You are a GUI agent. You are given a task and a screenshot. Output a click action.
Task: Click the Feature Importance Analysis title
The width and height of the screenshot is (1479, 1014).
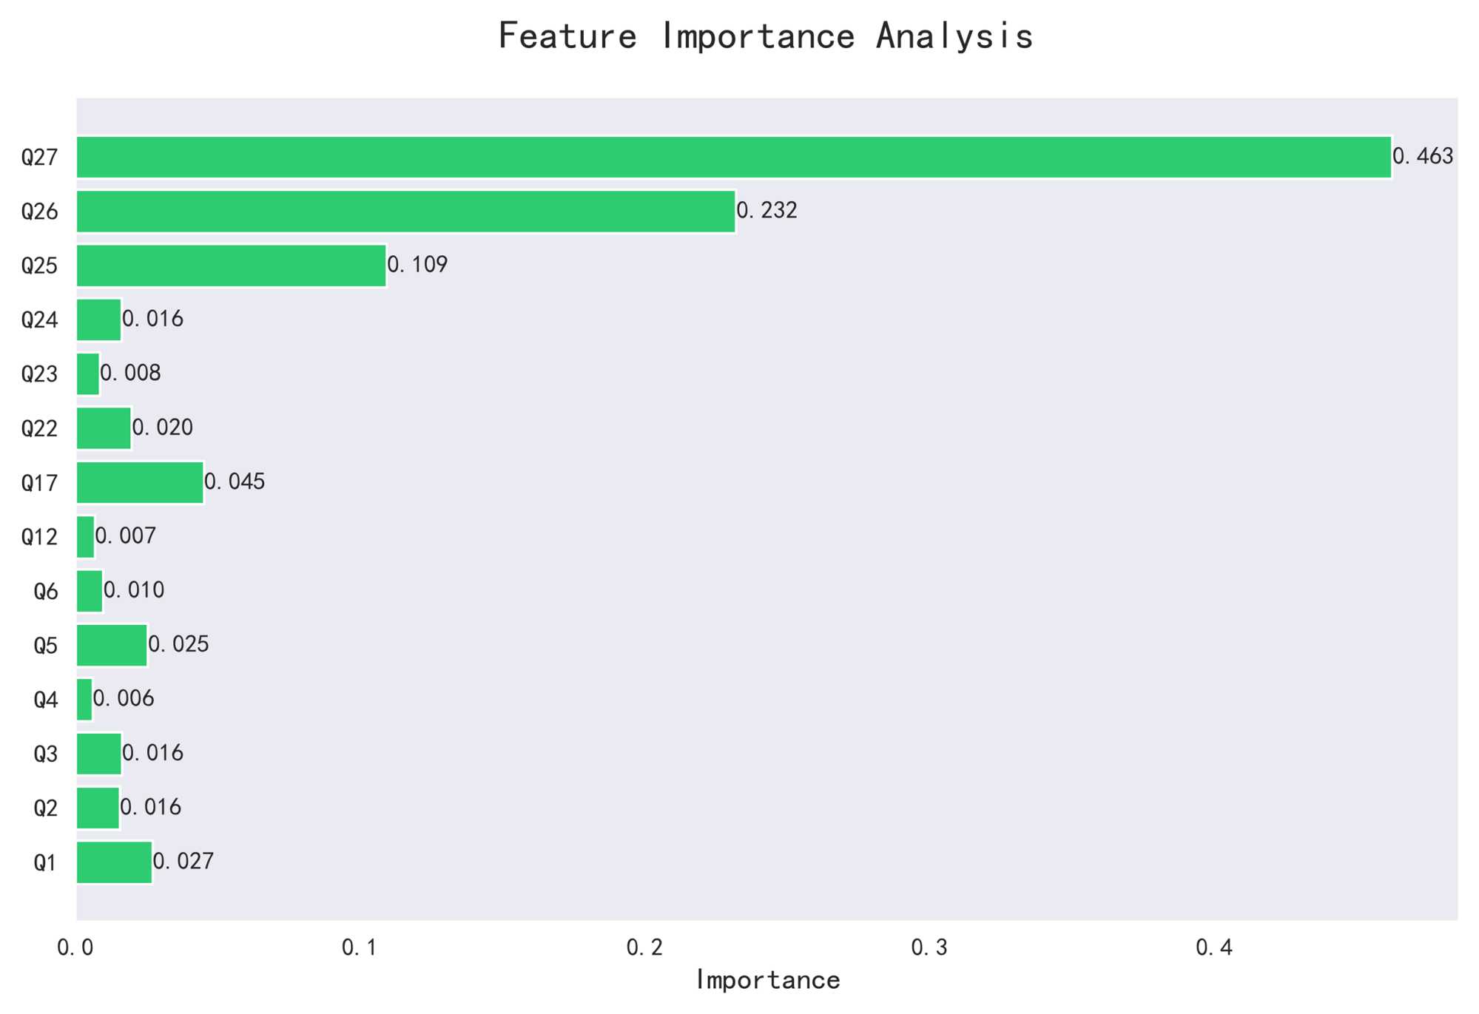point(766,36)
